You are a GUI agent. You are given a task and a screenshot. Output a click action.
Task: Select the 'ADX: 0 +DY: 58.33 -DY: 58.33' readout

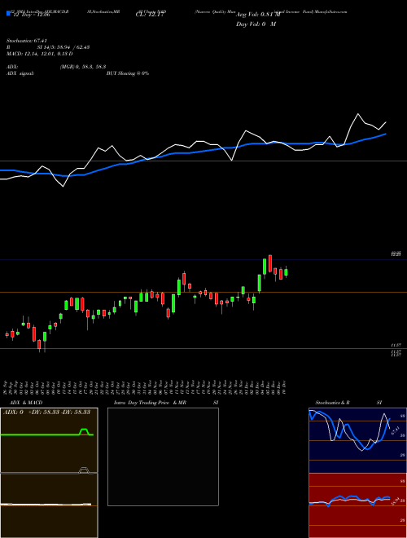click(46, 412)
